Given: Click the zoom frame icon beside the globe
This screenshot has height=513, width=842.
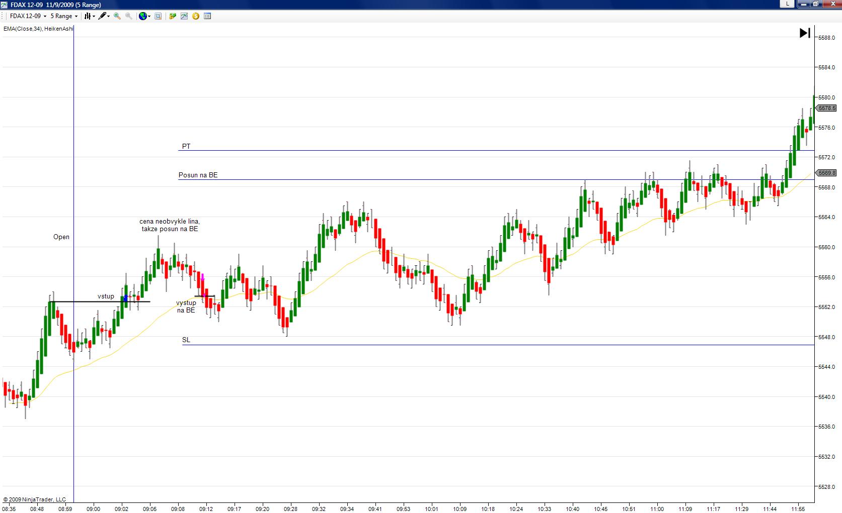Looking at the screenshot, I should tap(158, 16).
